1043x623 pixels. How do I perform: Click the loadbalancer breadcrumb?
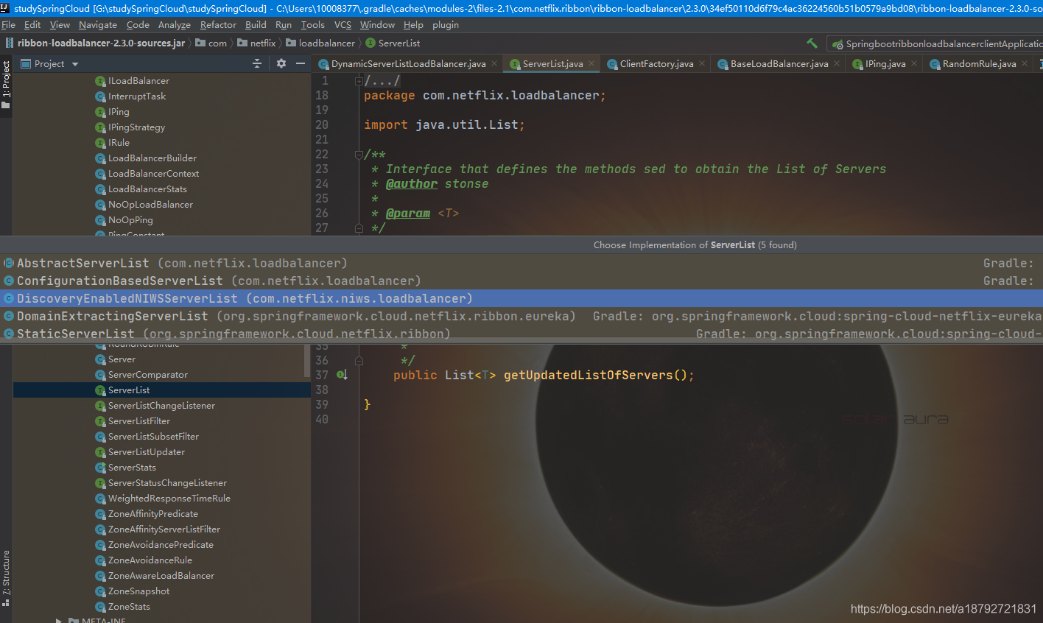pyautogui.click(x=320, y=43)
